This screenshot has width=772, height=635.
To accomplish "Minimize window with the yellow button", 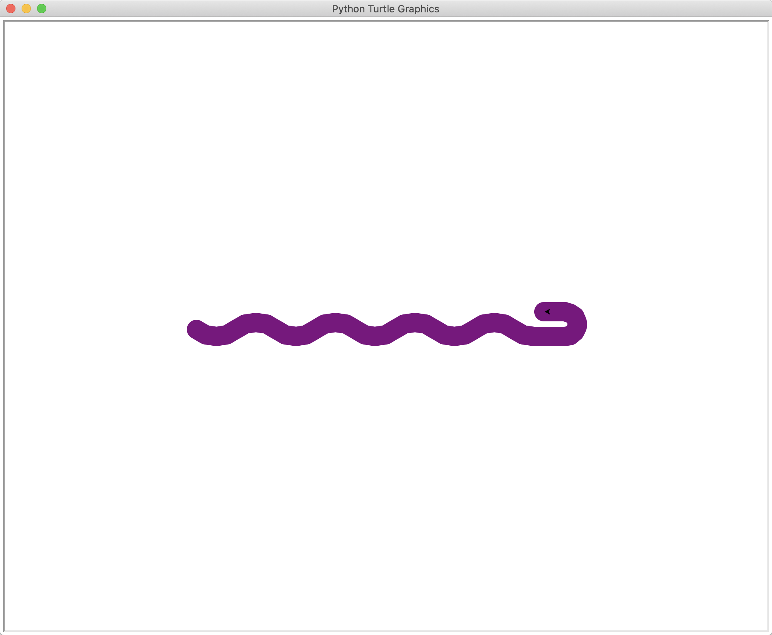I will [x=26, y=8].
